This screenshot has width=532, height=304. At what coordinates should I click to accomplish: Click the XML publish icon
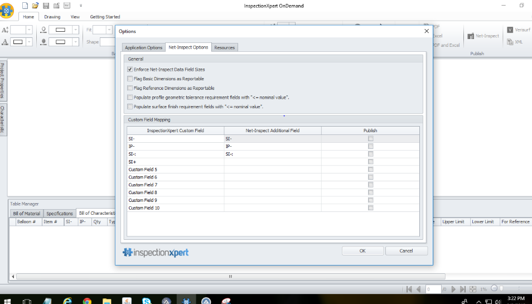coord(510,42)
